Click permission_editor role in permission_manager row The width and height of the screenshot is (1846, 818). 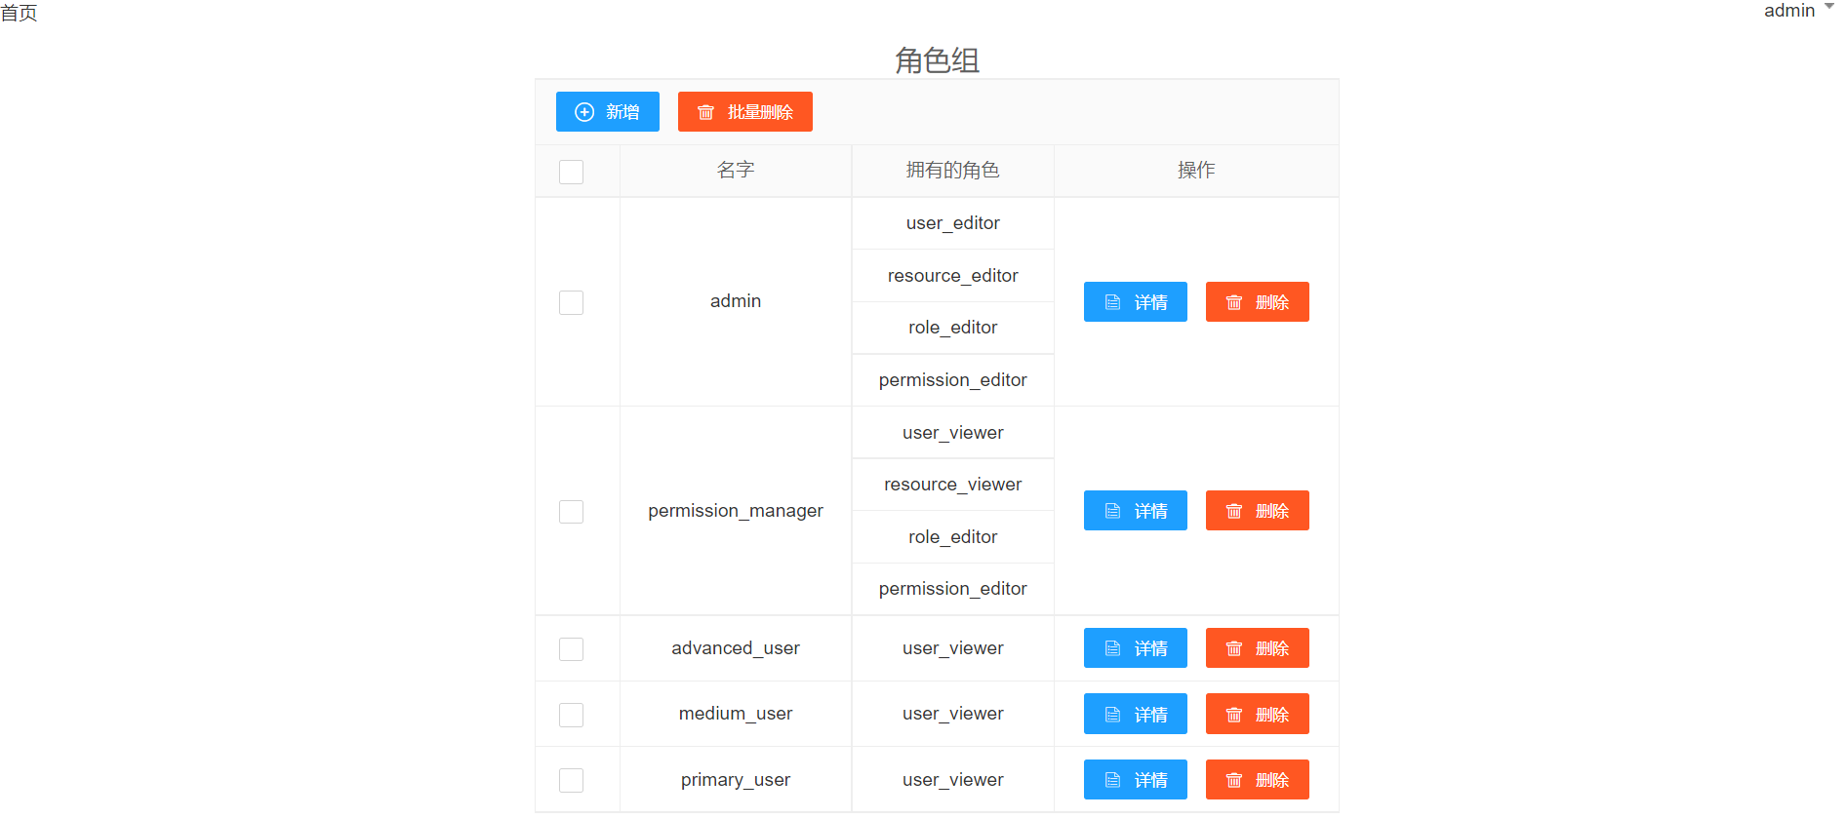pos(952,589)
